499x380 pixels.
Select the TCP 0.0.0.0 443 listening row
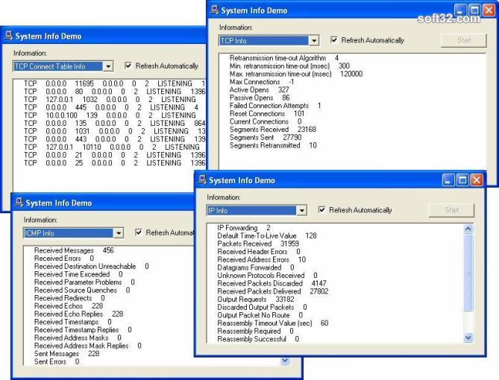[115, 139]
